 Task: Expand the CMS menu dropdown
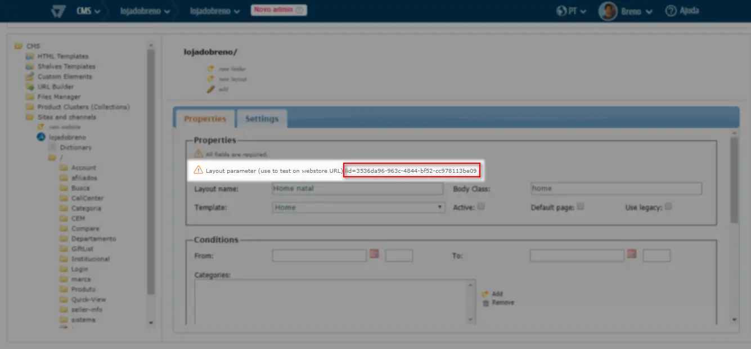tap(89, 11)
